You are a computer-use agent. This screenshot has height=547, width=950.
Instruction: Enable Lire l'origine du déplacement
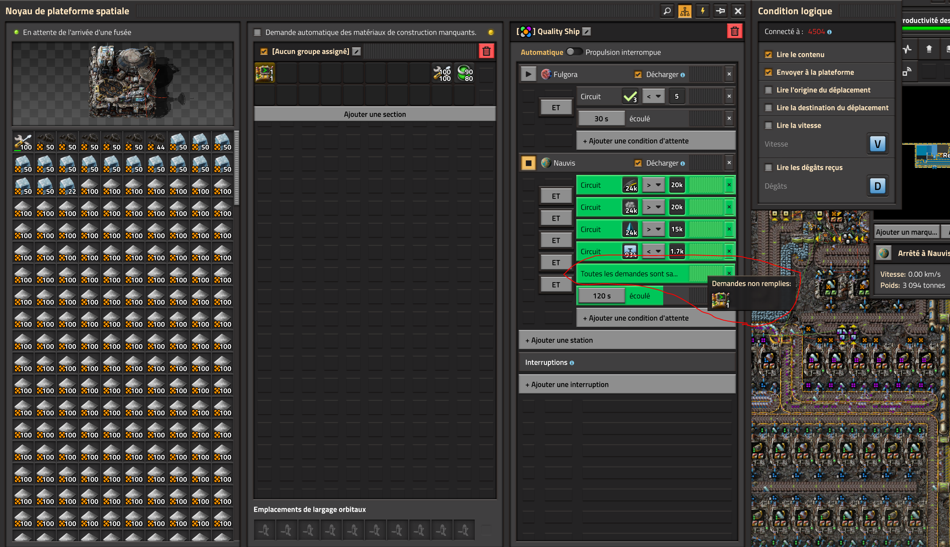click(768, 90)
